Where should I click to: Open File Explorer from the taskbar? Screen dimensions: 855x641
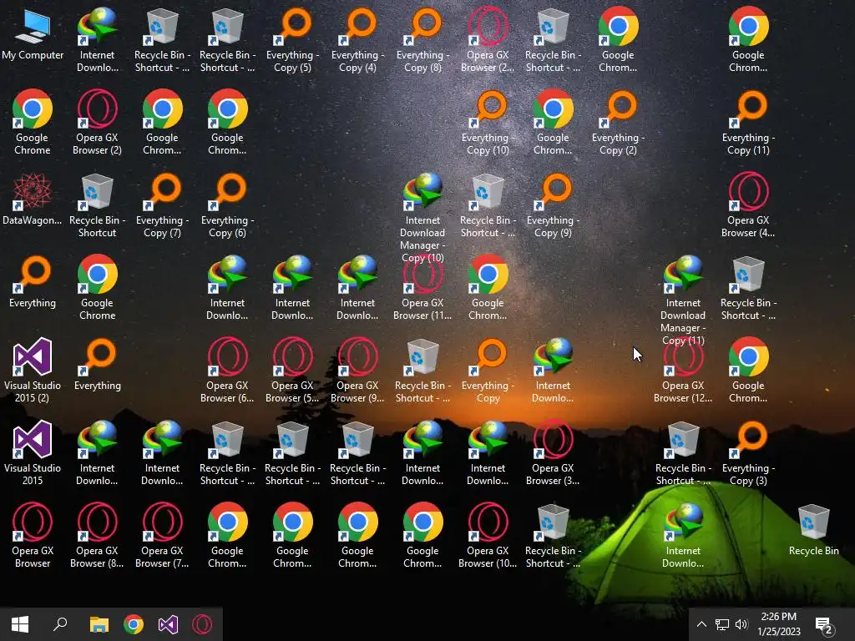[99, 624]
